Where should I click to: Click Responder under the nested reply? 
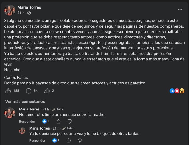coord(37,141)
